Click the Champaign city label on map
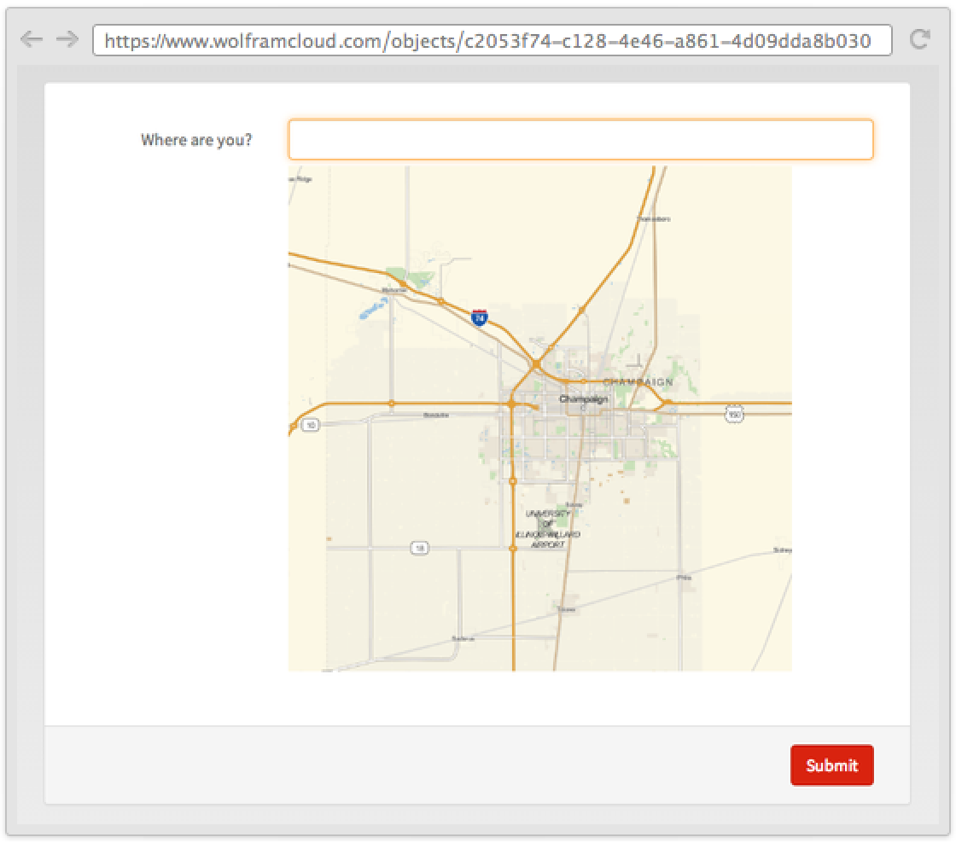 pyautogui.click(x=584, y=399)
